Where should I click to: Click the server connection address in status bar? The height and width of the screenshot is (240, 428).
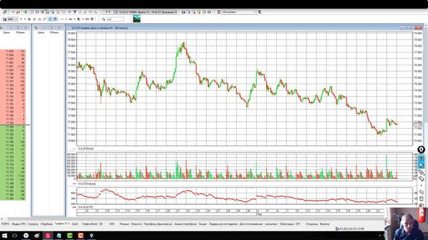(x=352, y=229)
